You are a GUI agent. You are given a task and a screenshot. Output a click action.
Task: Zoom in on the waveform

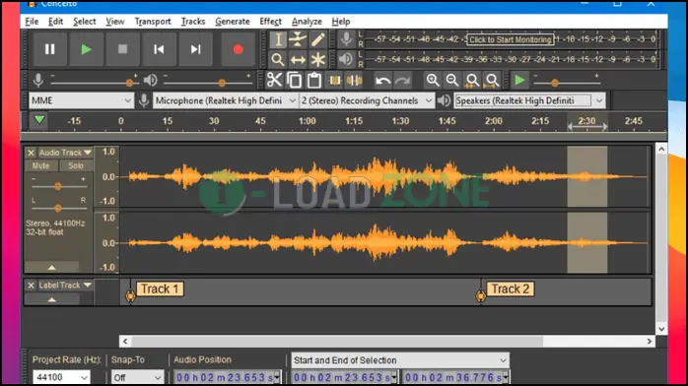(x=433, y=80)
